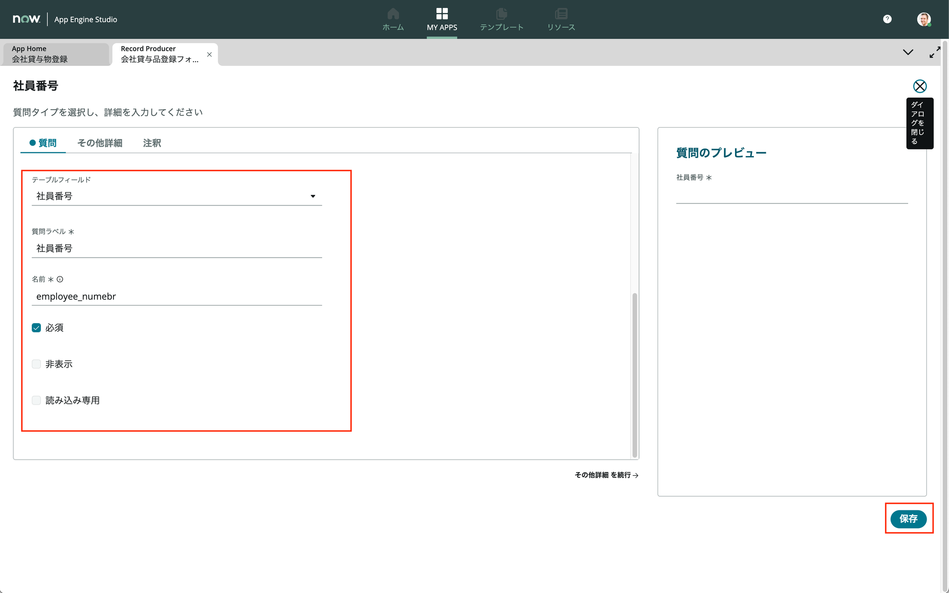This screenshot has height=593, width=949.
Task: Toggle full screen expand arrows icon
Action: click(x=935, y=52)
